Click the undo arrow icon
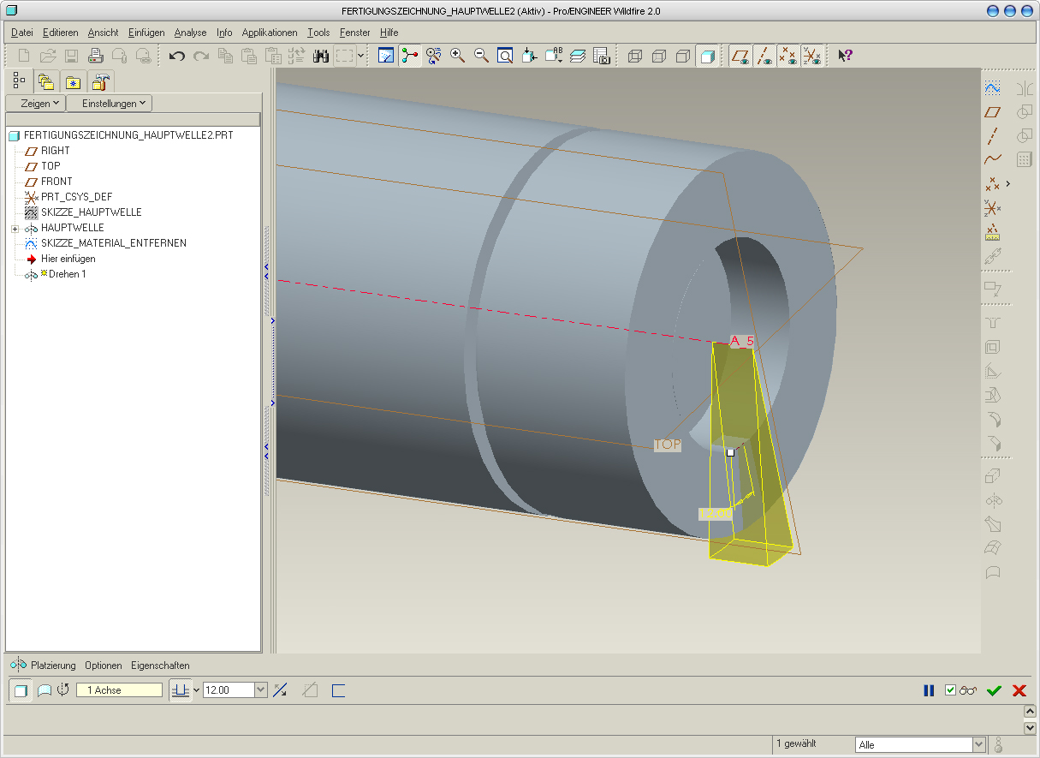The image size is (1040, 758). pos(177,56)
